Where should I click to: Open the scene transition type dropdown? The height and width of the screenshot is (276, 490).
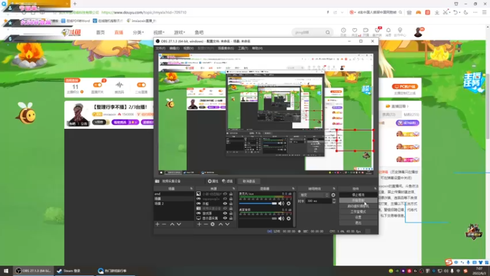[x=314, y=195]
